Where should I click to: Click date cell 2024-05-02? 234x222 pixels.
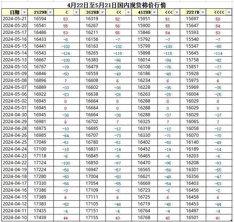tap(14, 101)
